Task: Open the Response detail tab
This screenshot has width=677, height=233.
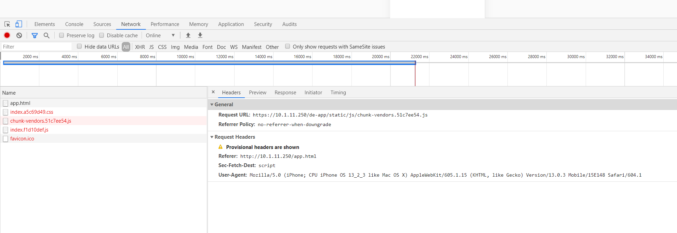Action: pyautogui.click(x=286, y=93)
